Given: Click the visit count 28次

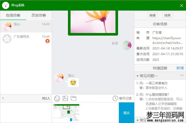Looking at the screenshot, I should click(156, 60).
